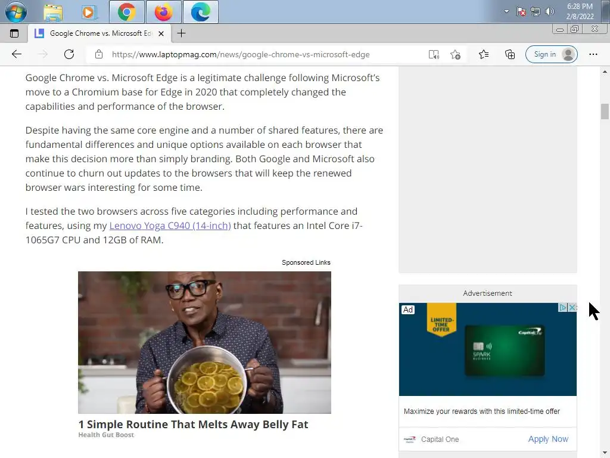Image resolution: width=610 pixels, height=458 pixels.
Task: Click the Health Gut Boost sponsor label
Action: pos(106,435)
